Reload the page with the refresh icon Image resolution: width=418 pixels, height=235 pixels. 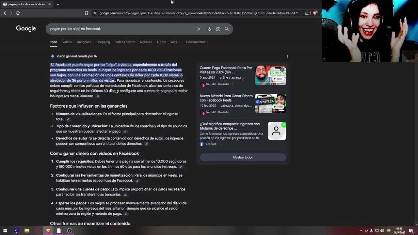point(18,13)
